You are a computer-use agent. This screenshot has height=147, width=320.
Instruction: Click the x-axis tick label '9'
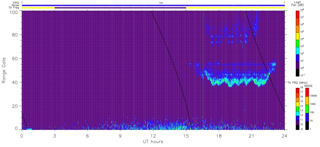point(120,136)
